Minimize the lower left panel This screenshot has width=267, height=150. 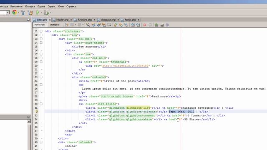click(x=28, y=117)
